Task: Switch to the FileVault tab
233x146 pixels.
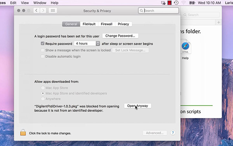Action: click(89, 24)
